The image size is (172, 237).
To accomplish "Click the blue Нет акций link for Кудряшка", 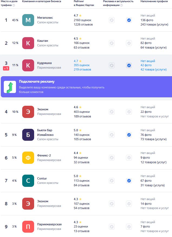I will click(x=148, y=61).
